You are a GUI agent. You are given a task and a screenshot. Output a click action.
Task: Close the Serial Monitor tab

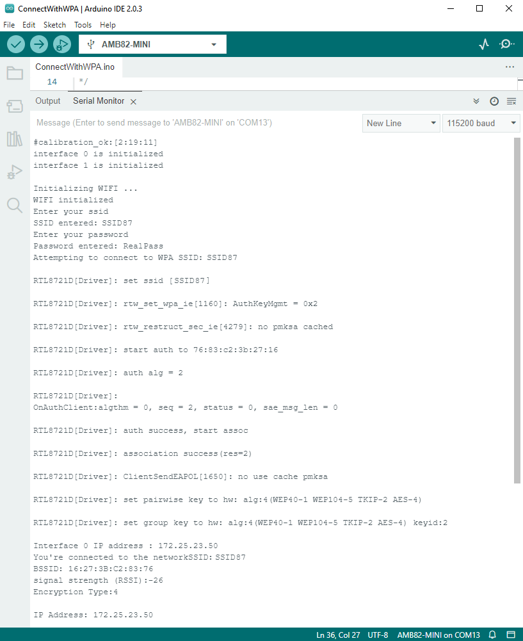133,102
